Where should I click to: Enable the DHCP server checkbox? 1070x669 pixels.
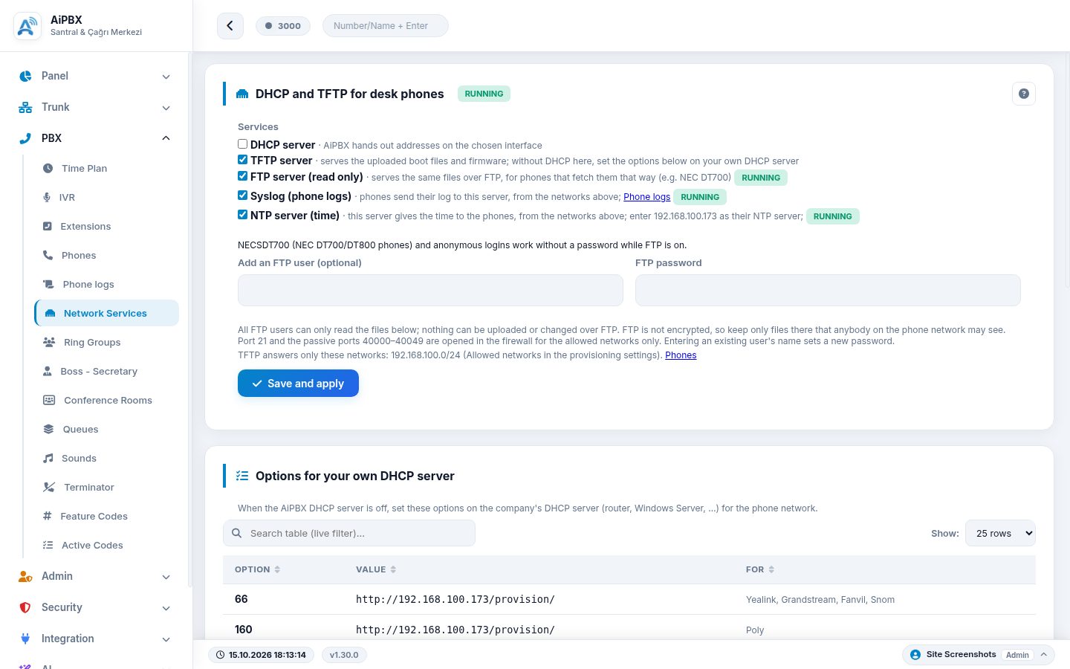242,144
